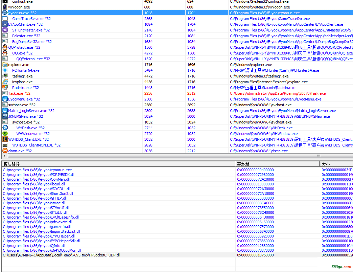Click the QQ.exe penguin icon
Viewport: 353px width, 272px height.
5,53
